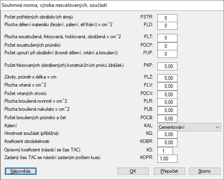Click the KS correction coefficient field
This screenshot has width=224, height=180.
click(x=165, y=151)
